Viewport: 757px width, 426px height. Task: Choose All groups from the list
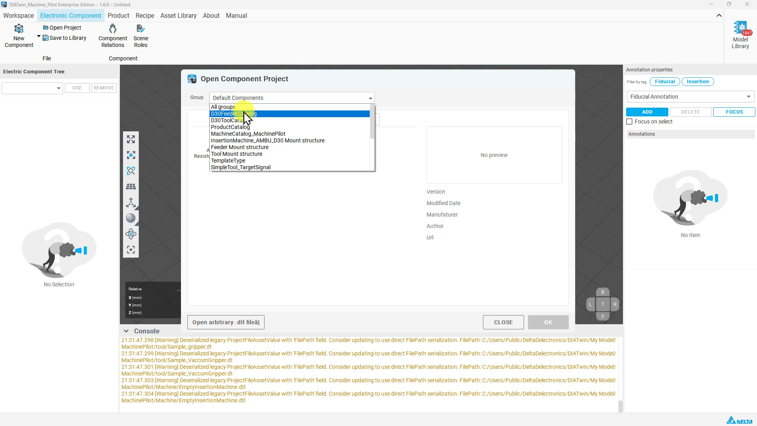[x=290, y=107]
